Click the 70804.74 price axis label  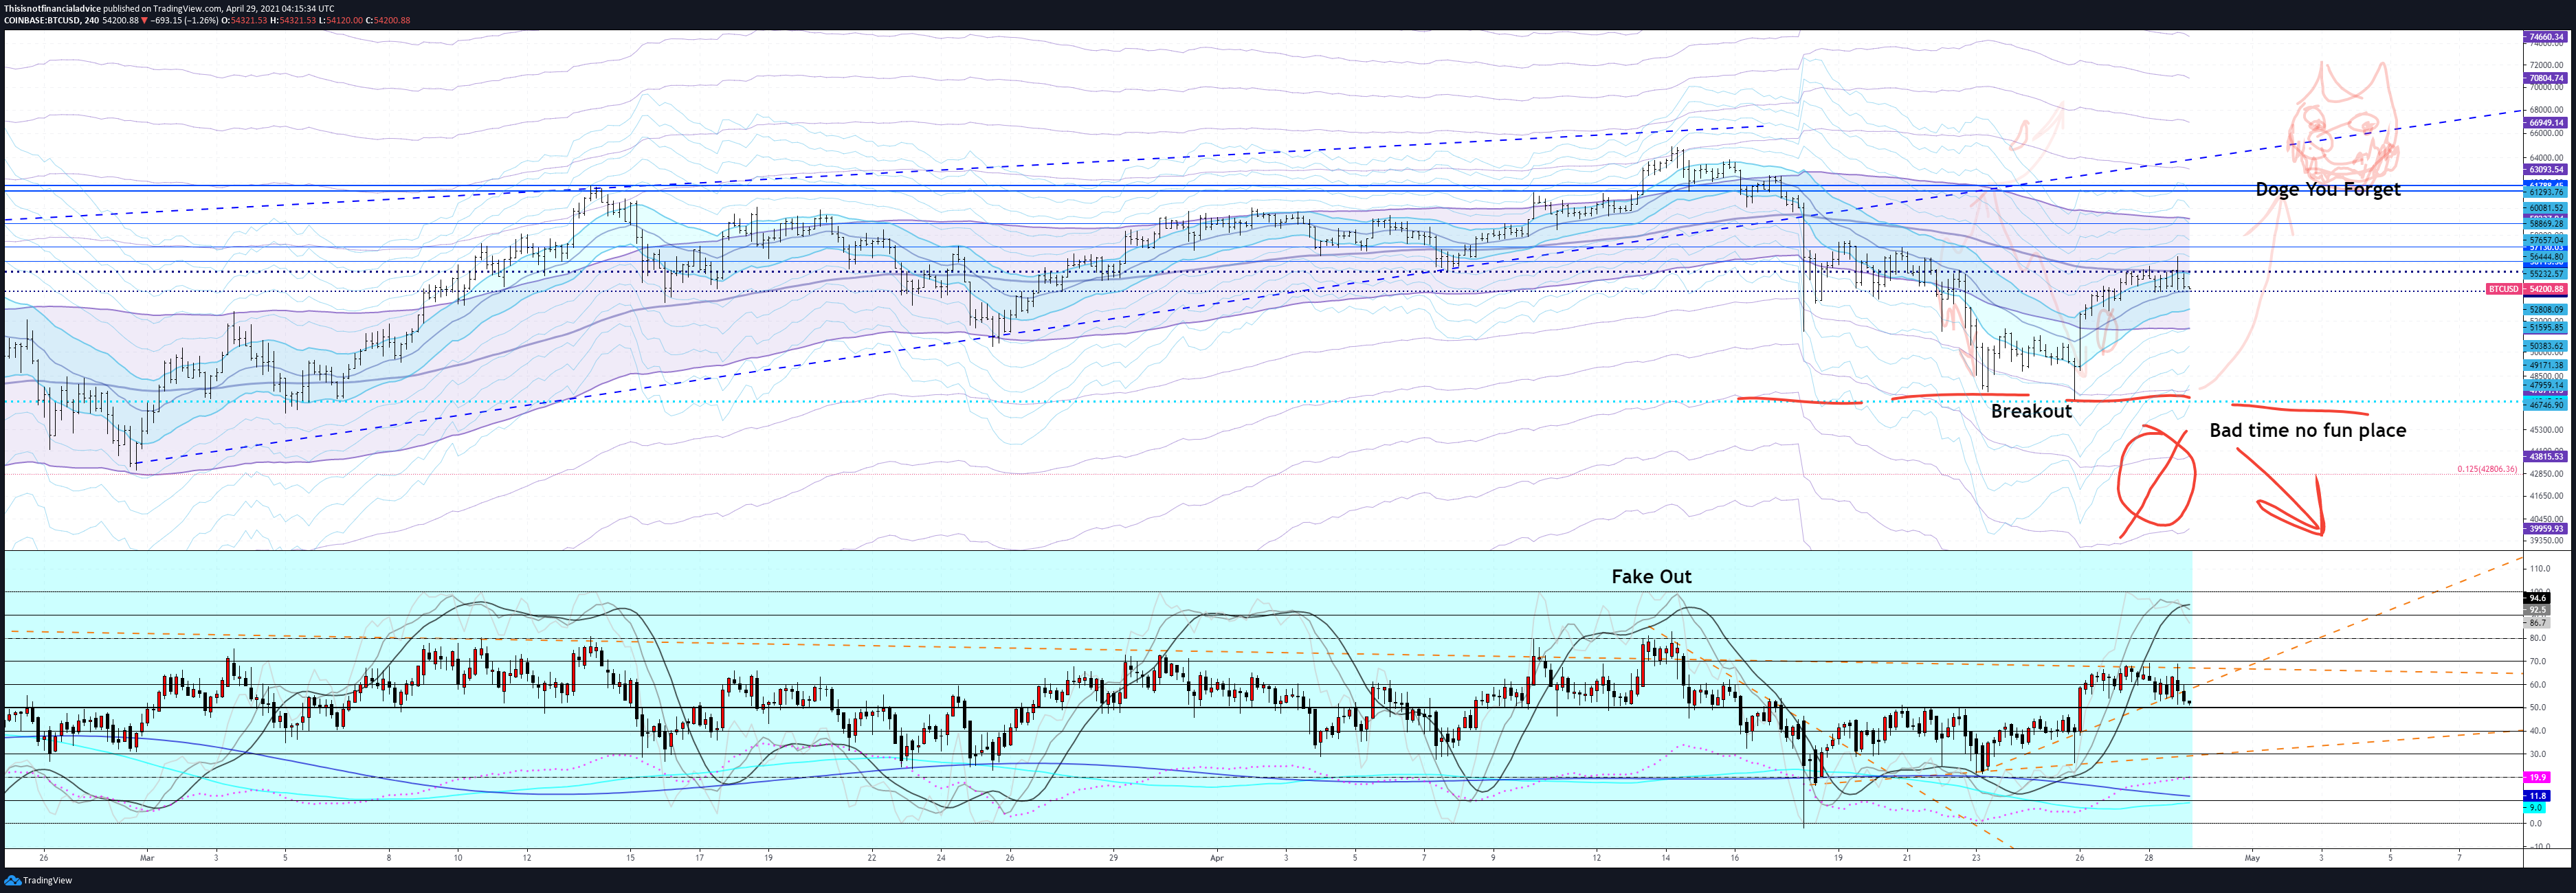click(x=2545, y=78)
